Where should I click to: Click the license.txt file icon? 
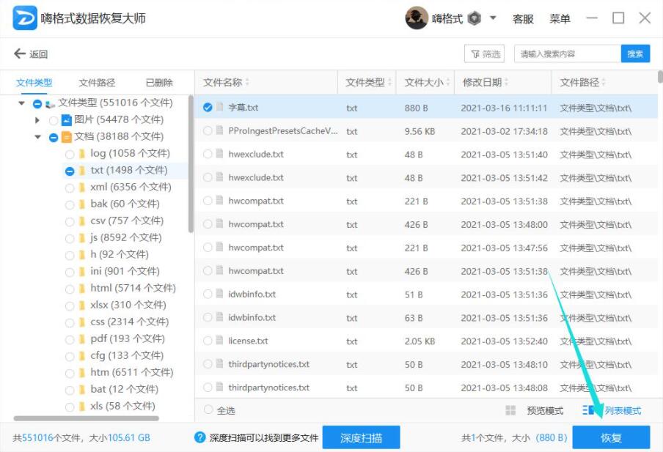(x=219, y=340)
